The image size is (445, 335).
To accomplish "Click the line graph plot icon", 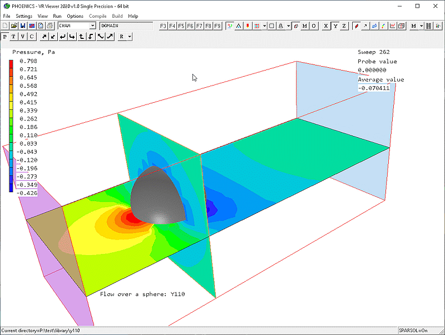I will 393,26.
